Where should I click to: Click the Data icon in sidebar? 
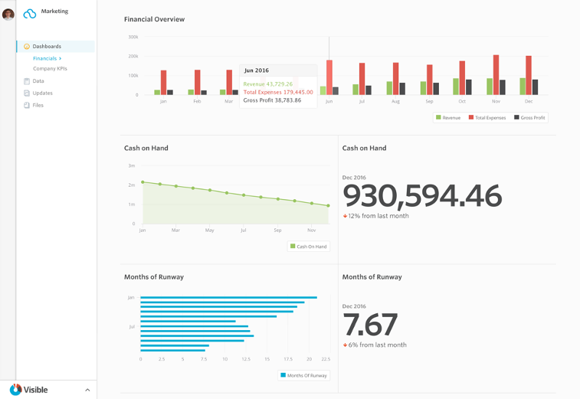tap(27, 81)
